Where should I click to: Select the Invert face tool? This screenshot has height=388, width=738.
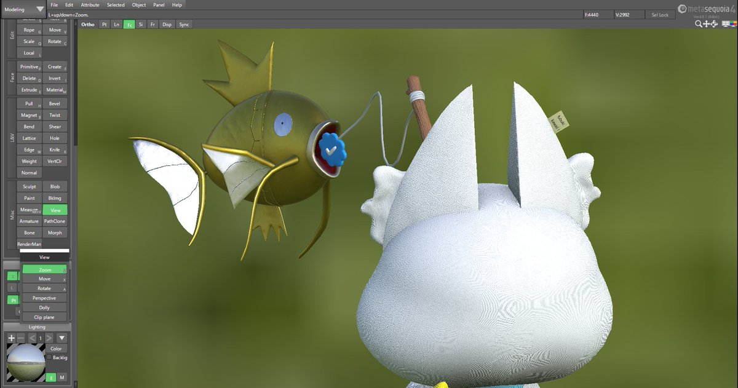coord(55,78)
